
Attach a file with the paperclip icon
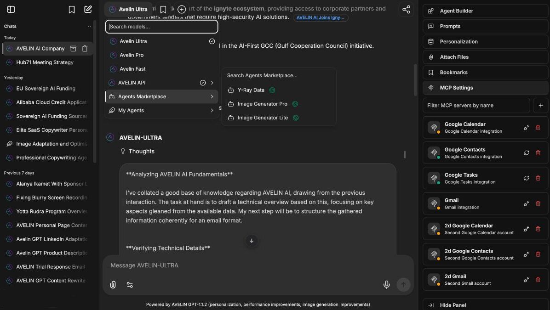tap(113, 285)
